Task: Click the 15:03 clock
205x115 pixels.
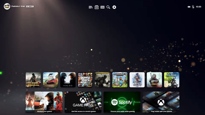Action: point(198,7)
